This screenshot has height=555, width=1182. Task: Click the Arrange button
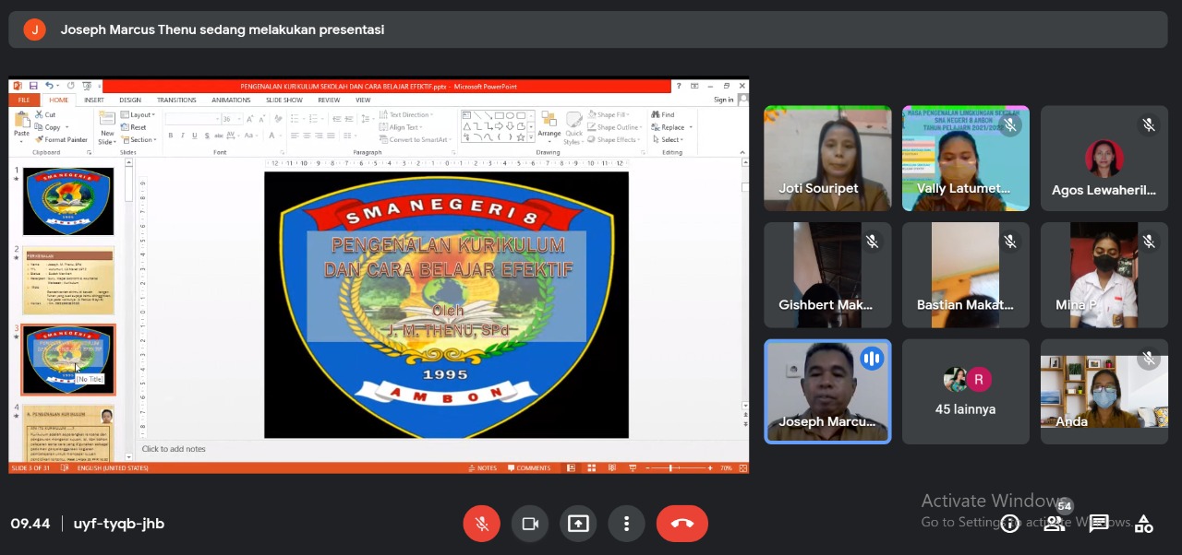point(549,127)
